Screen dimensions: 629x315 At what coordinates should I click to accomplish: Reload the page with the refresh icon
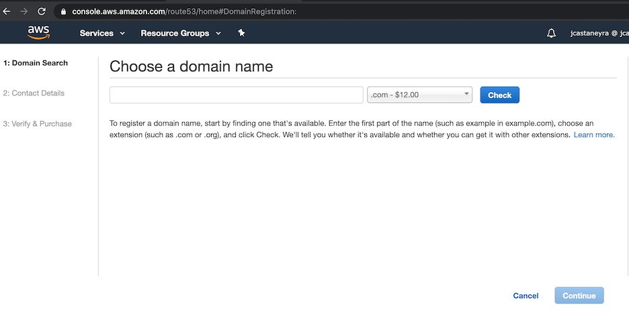coord(41,11)
